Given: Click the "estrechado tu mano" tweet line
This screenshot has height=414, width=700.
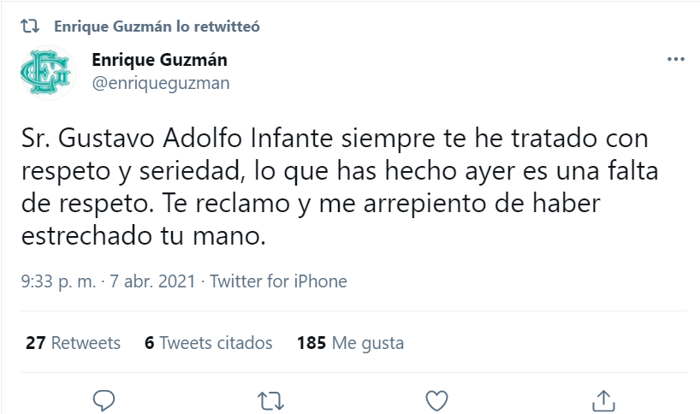Looking at the screenshot, I should tap(145, 236).
